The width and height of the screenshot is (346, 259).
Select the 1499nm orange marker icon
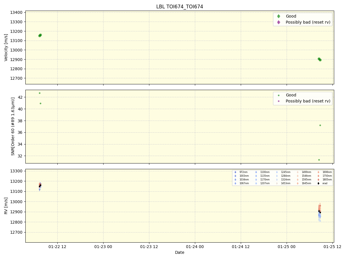[x=298, y=172]
